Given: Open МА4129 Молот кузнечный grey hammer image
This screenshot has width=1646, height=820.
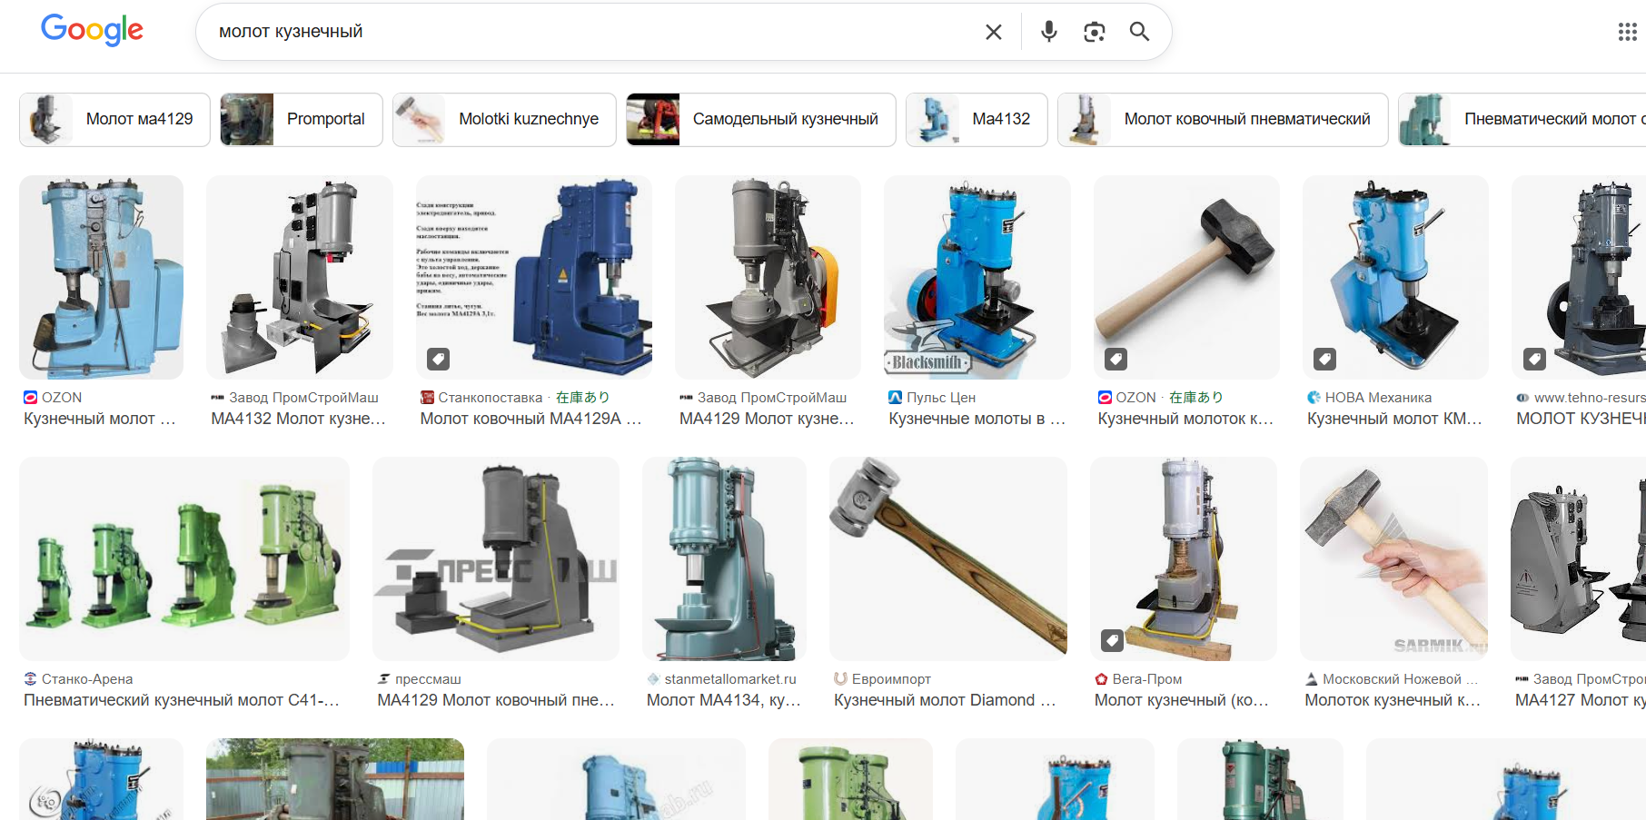Looking at the screenshot, I should click(768, 277).
